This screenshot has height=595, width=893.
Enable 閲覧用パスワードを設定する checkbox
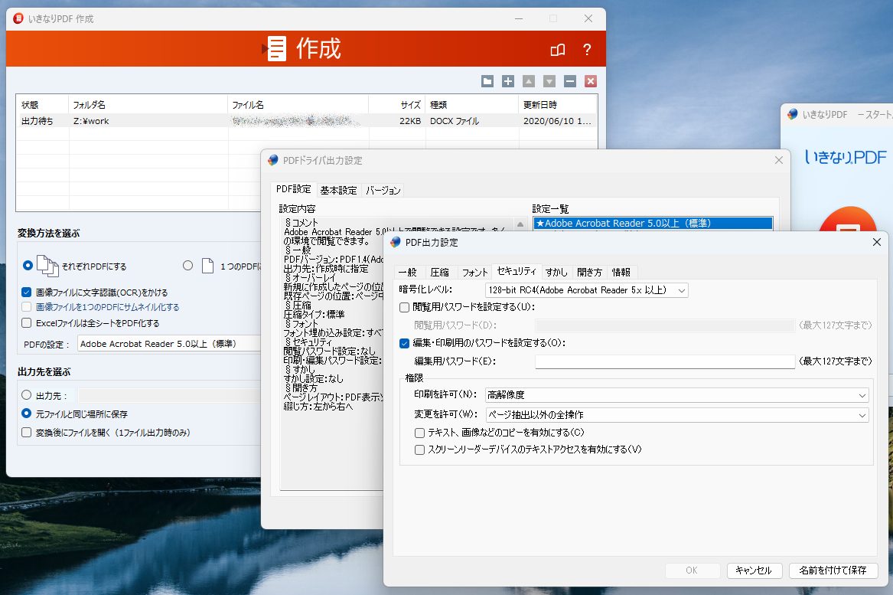tap(404, 307)
